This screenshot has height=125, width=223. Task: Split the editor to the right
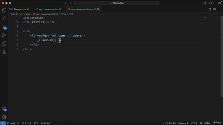tap(215, 9)
